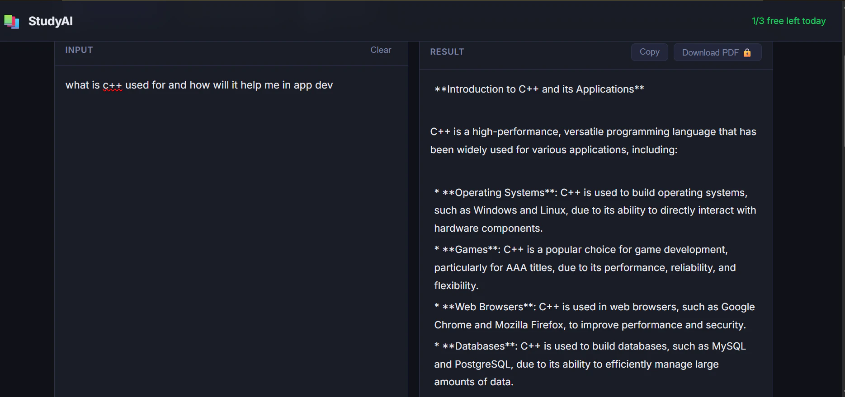The image size is (845, 397).
Task: Click the "Introduction to C++" result heading
Action: coord(539,89)
